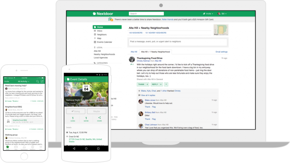This screenshot has height=163, width=290.
Task: Select Maybe for the event RSVP
Action: click(97, 111)
